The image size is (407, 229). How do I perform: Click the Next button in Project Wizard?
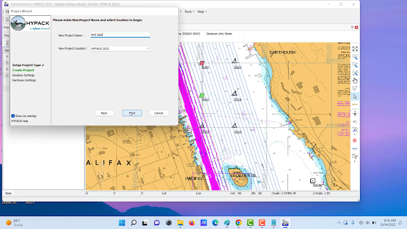pyautogui.click(x=132, y=113)
